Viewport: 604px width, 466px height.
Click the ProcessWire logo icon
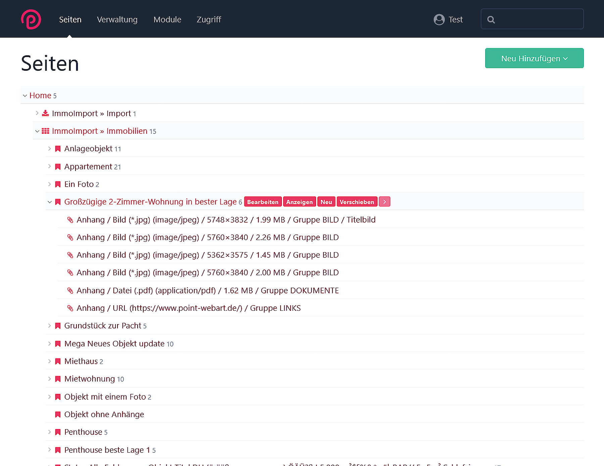pyautogui.click(x=31, y=19)
